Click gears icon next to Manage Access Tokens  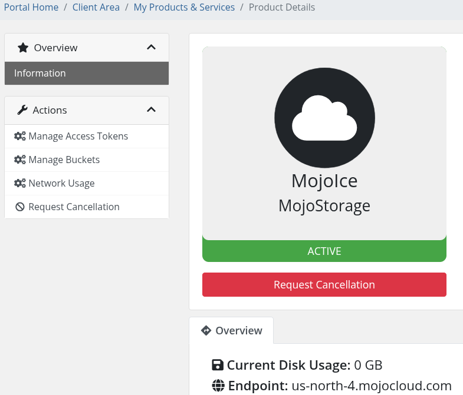20,136
